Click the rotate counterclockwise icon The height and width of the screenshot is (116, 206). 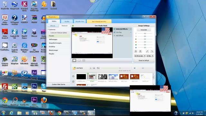(x=152, y=51)
